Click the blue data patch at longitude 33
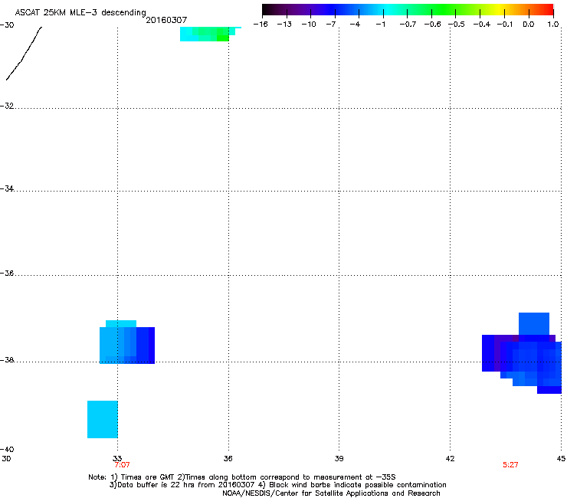 click(127, 343)
